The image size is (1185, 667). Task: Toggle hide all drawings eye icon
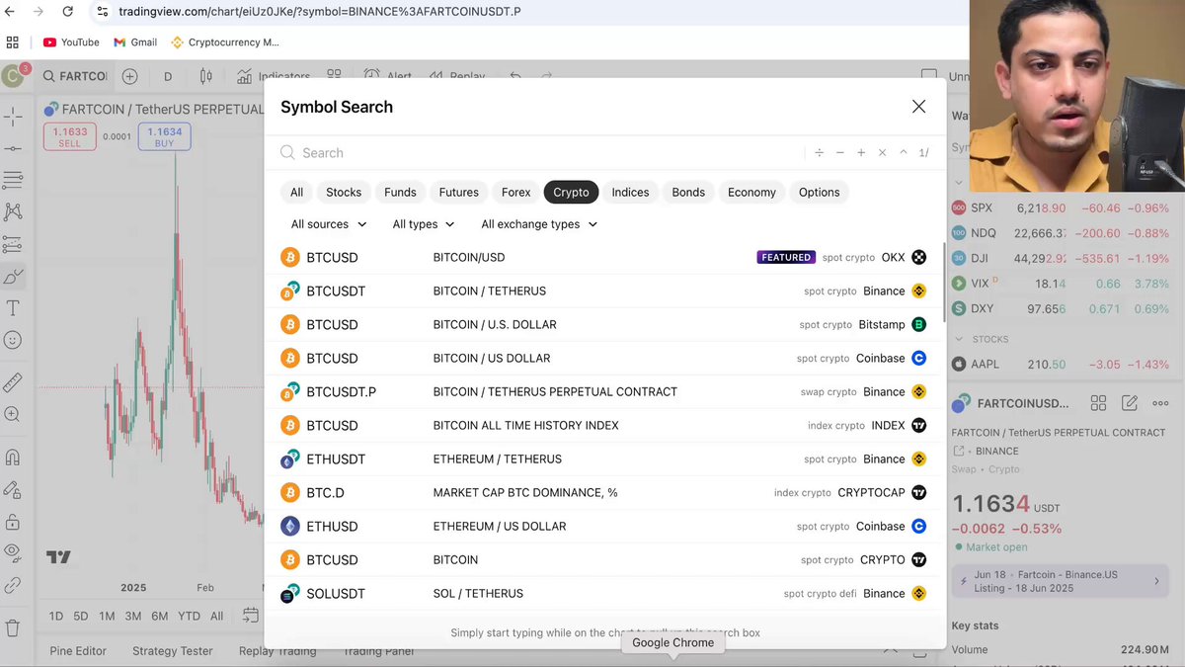click(x=13, y=552)
